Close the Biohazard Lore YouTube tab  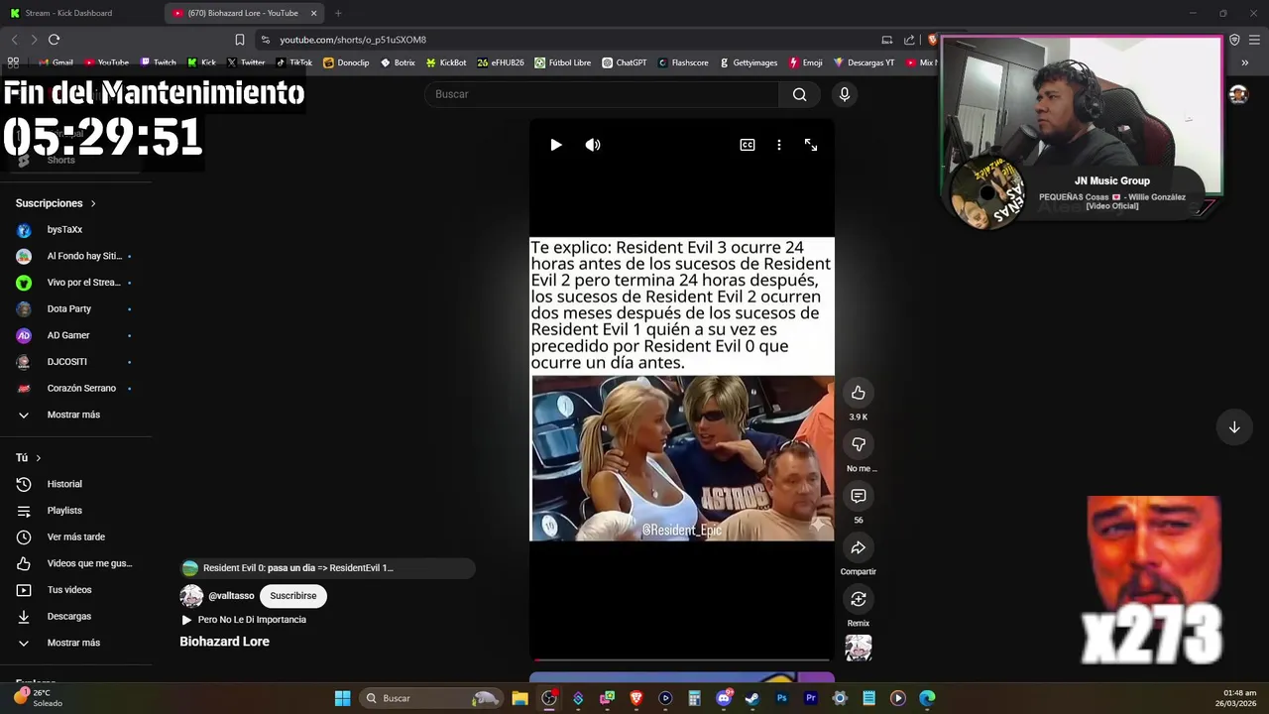click(x=314, y=13)
